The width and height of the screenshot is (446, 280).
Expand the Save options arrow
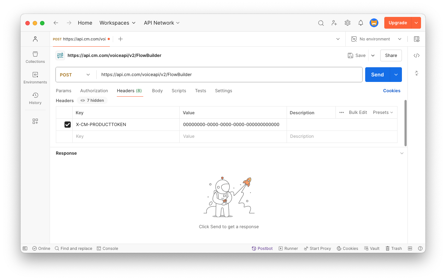coord(373,55)
